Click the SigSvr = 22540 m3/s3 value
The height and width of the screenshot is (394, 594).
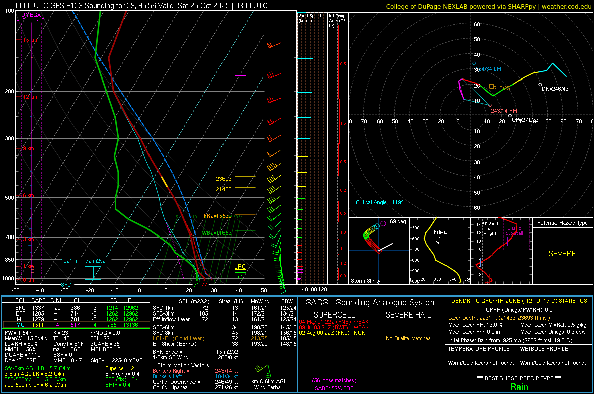click(x=117, y=361)
